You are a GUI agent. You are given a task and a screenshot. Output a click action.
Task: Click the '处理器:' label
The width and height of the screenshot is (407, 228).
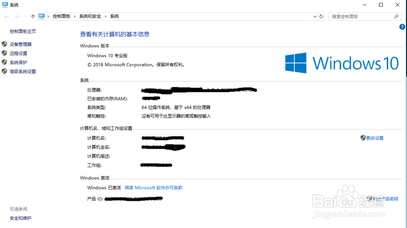click(x=94, y=90)
